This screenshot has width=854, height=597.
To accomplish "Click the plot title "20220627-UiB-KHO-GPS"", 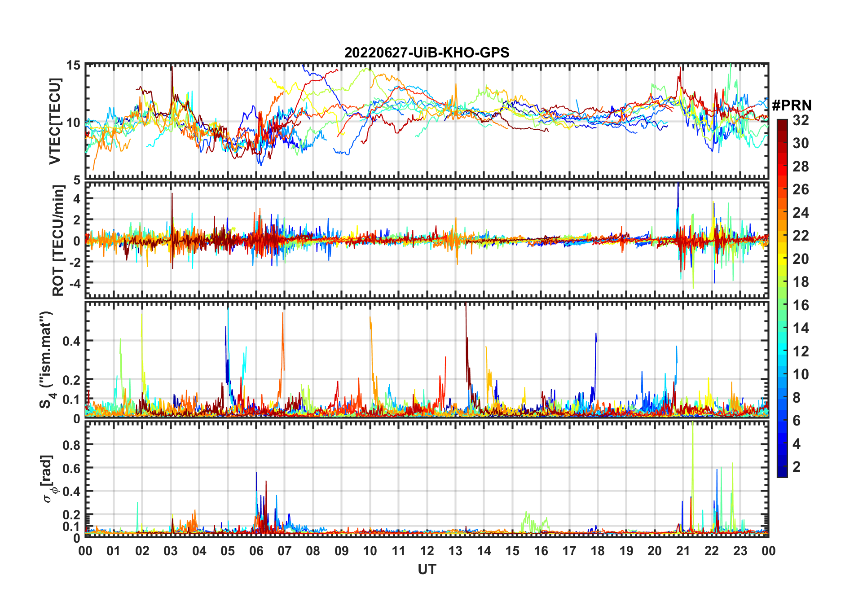I will click(427, 53).
